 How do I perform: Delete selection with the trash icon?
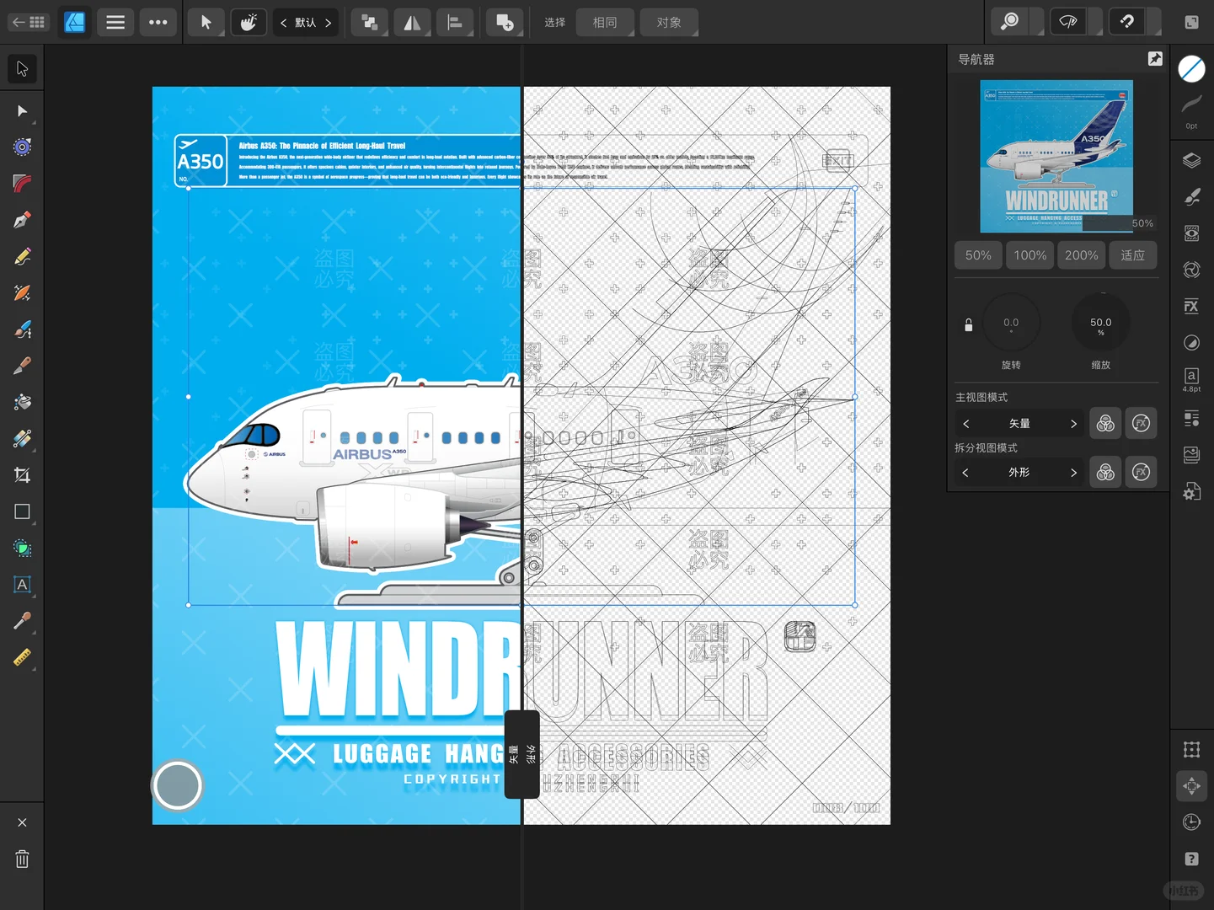tap(22, 859)
